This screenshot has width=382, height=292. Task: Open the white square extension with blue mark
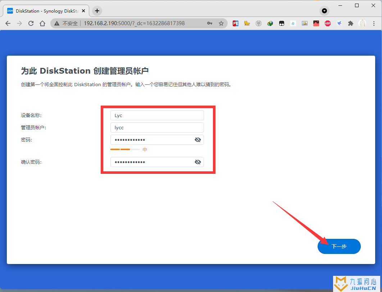pyautogui.click(x=293, y=23)
